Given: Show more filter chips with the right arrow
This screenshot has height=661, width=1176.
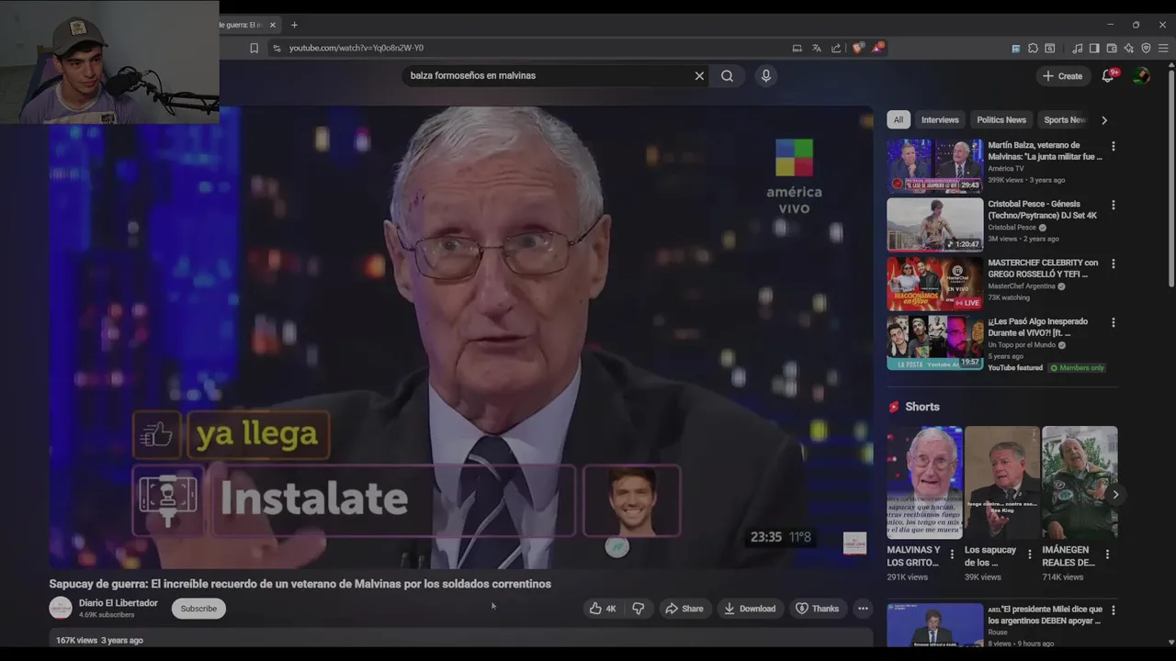Looking at the screenshot, I should [1104, 119].
